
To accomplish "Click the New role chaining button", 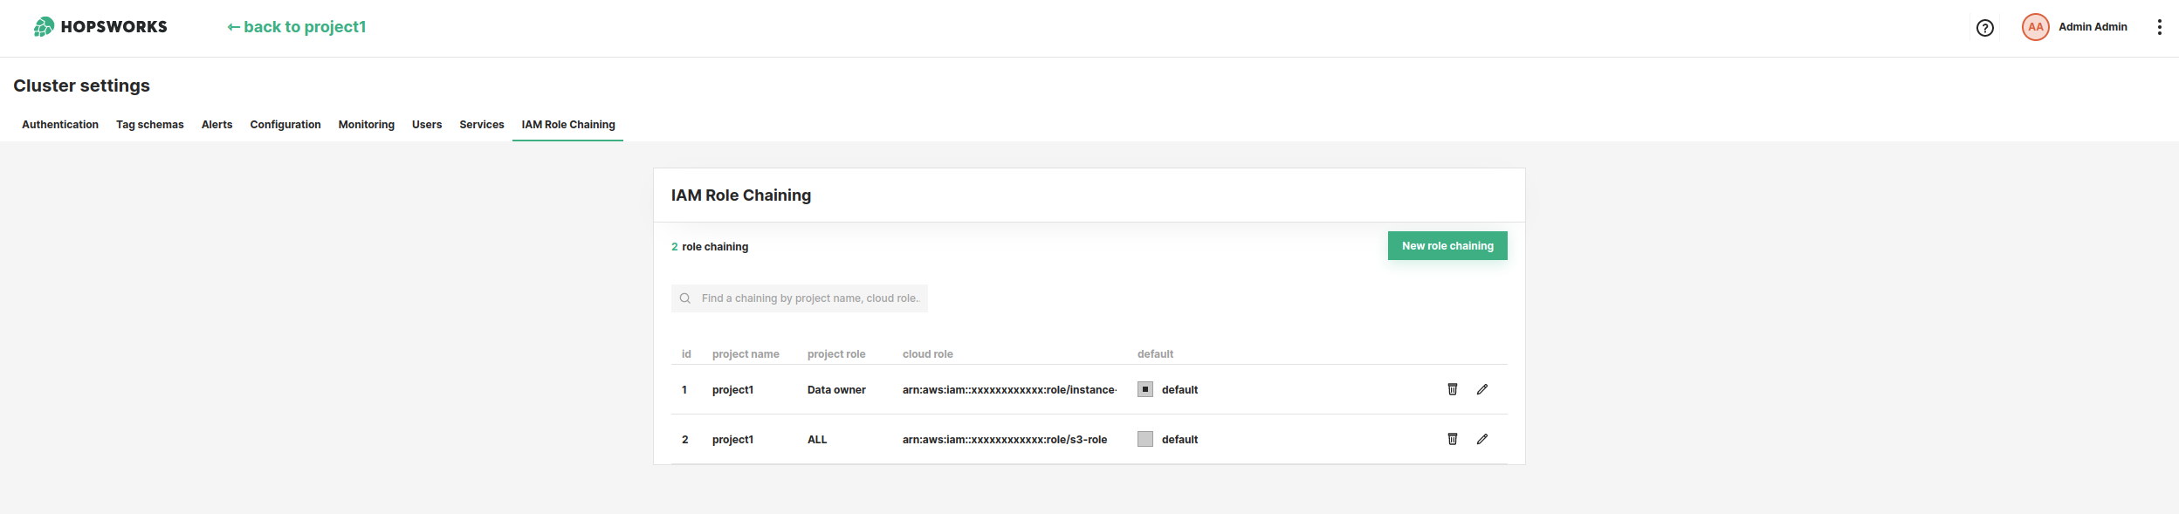I will point(1447,246).
